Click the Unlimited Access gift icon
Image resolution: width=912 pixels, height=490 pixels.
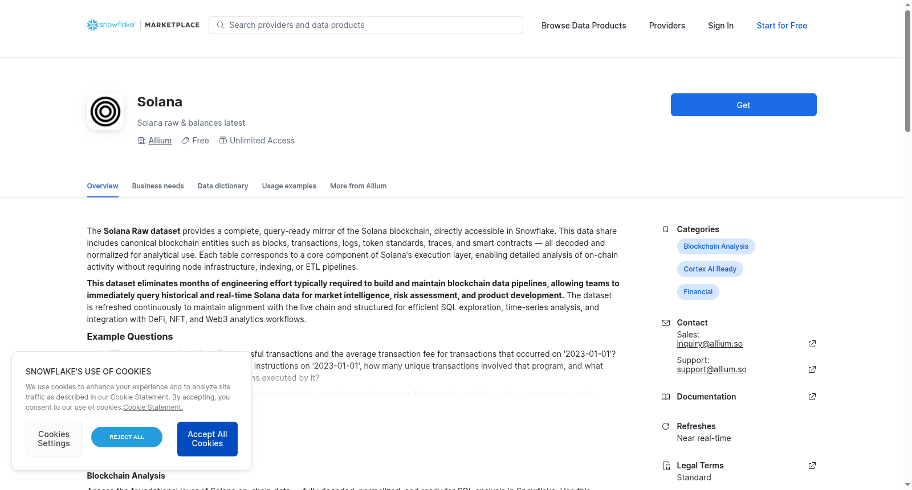pos(223,140)
